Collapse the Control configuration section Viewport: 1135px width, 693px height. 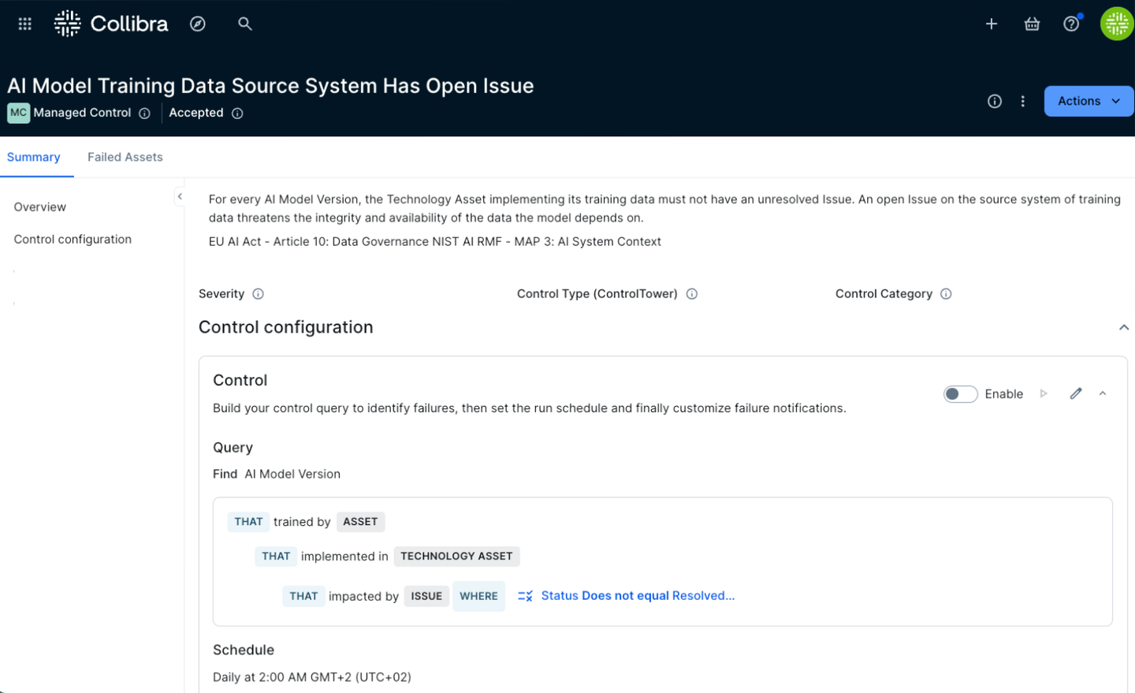[1124, 327]
